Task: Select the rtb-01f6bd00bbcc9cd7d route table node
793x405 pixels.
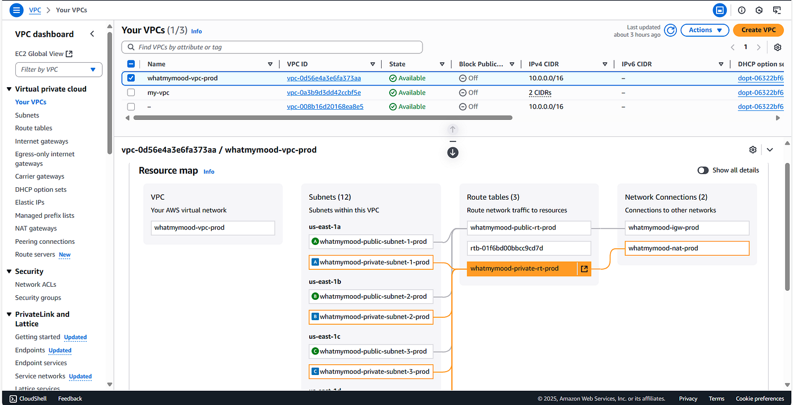Action: 528,248
